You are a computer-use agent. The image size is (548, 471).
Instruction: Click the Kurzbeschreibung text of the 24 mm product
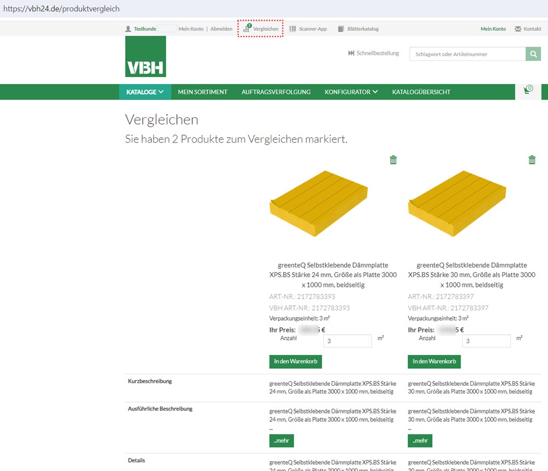click(x=333, y=387)
